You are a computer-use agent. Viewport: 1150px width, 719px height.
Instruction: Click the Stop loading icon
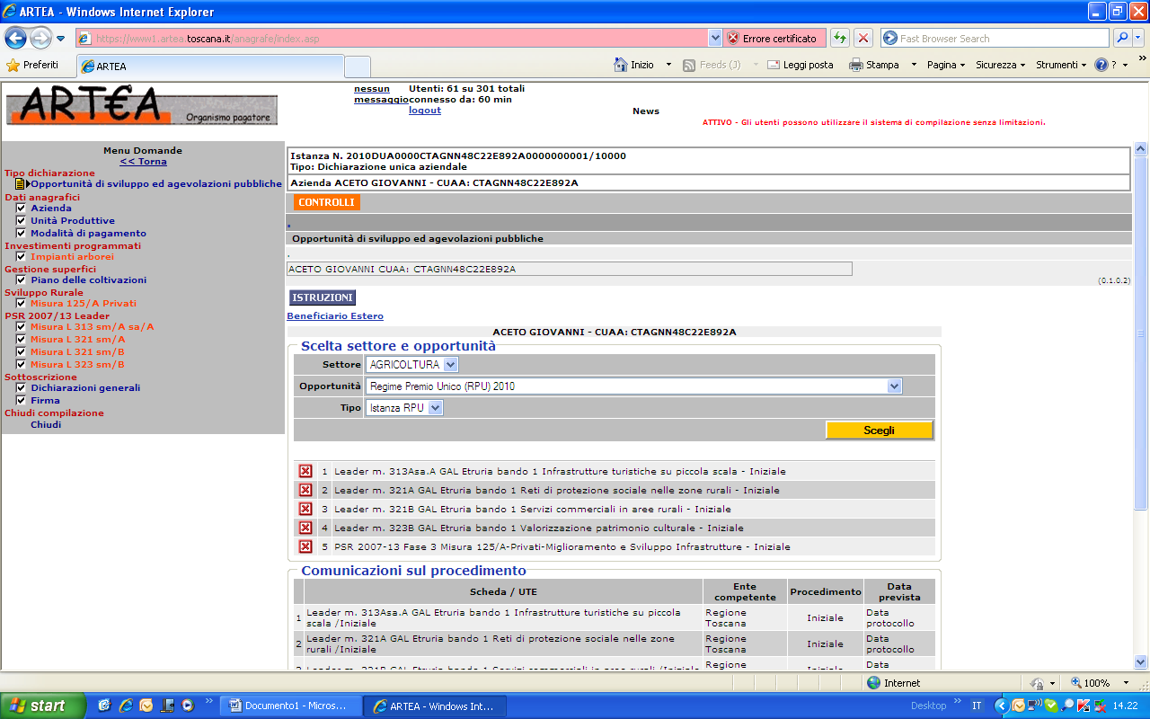point(862,38)
